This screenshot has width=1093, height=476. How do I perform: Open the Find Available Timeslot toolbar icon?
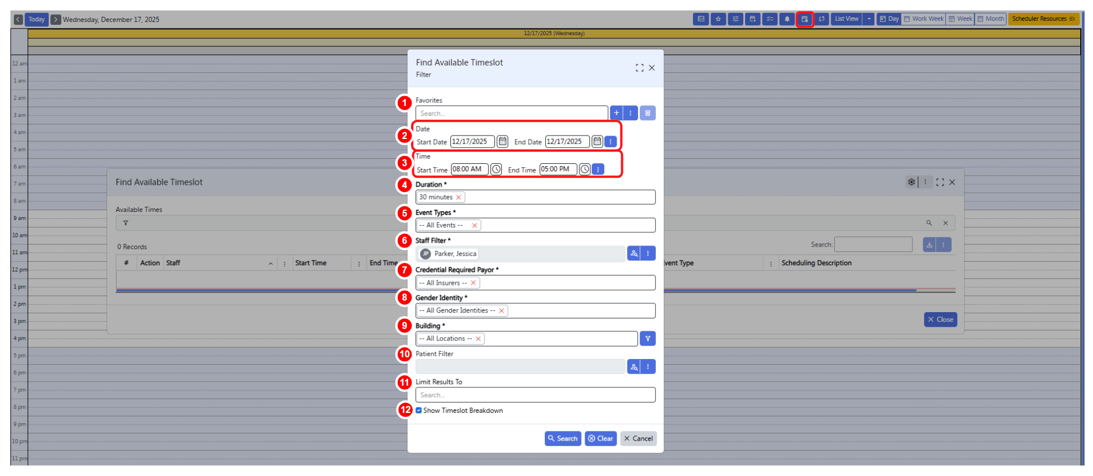click(x=804, y=19)
